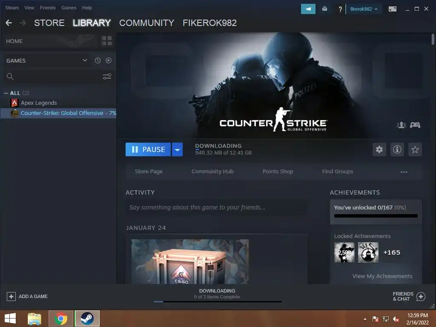436x327 pixels.
Task: Open the Friends menu
Action: [48, 8]
